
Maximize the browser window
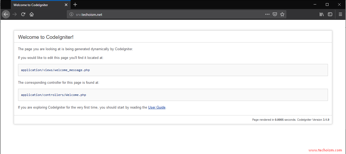327,4
